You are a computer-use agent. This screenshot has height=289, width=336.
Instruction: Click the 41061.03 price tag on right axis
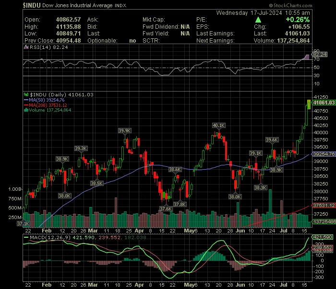coord(324,103)
